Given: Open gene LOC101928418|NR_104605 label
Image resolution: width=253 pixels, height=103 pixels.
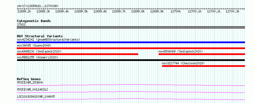Looking at the screenshot, I should pyautogui.click(x=36, y=97).
